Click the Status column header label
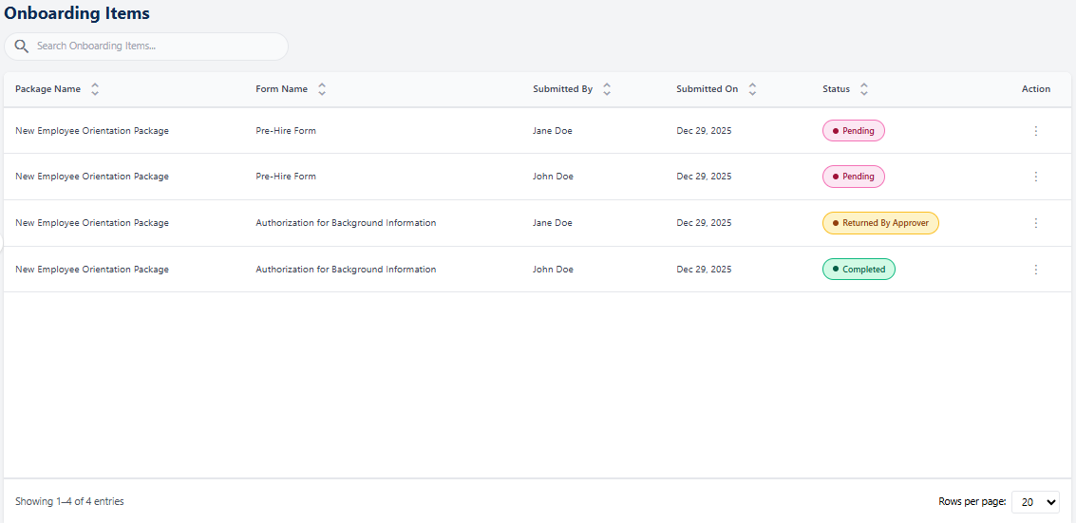 [837, 89]
